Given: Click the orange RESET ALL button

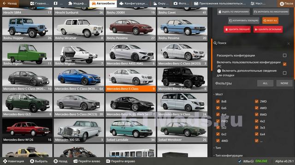Looking at the screenshot, I should pos(270,21).
